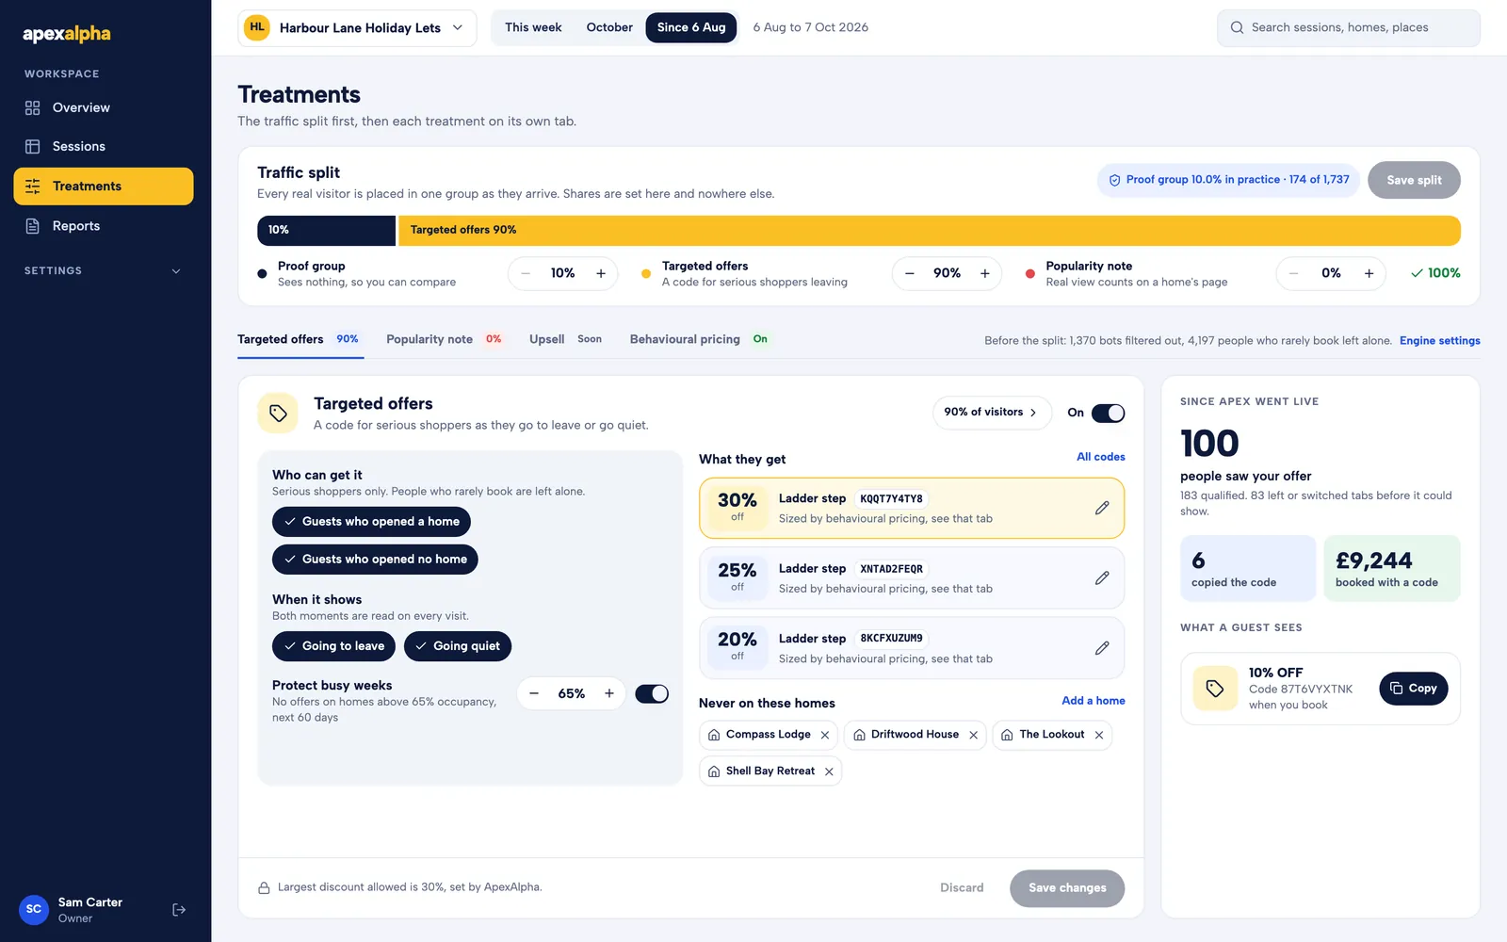Uncheck Guests who opened a home
This screenshot has height=942, width=1507.
371,522
